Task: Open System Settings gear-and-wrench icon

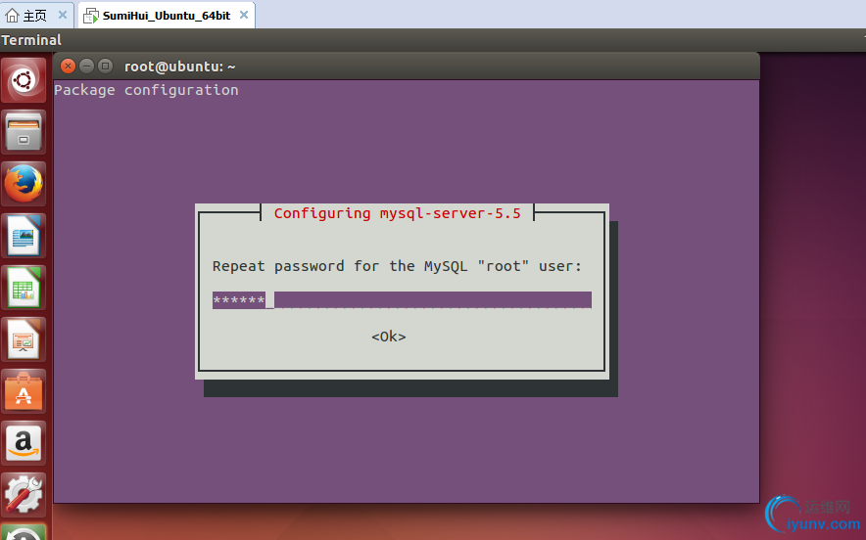Action: pos(24,495)
